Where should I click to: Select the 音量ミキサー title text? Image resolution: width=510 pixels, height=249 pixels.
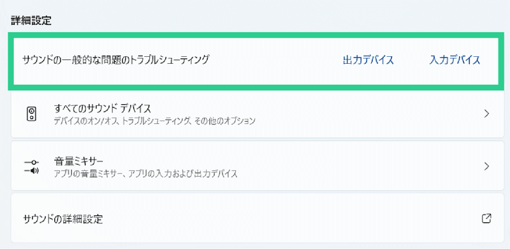coord(78,161)
